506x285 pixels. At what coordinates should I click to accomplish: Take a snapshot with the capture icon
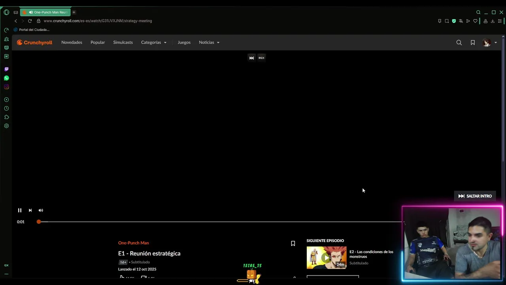(447, 21)
